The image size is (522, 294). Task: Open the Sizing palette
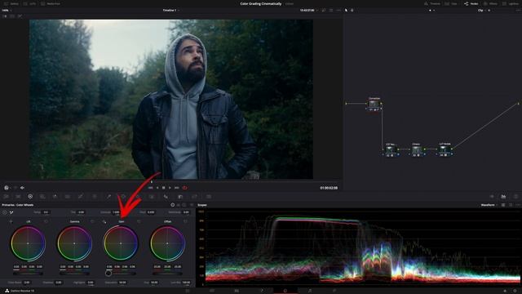pos(194,197)
